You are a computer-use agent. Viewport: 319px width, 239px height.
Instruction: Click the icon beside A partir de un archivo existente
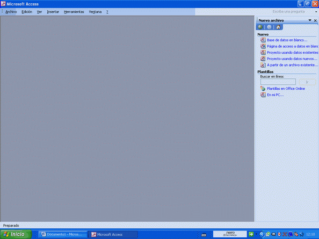(263, 65)
